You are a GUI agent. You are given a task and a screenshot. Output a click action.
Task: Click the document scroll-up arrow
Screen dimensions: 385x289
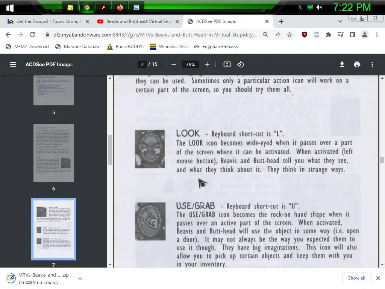pos(382,78)
